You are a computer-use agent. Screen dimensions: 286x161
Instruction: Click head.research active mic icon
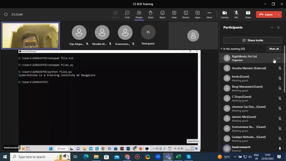280,148
